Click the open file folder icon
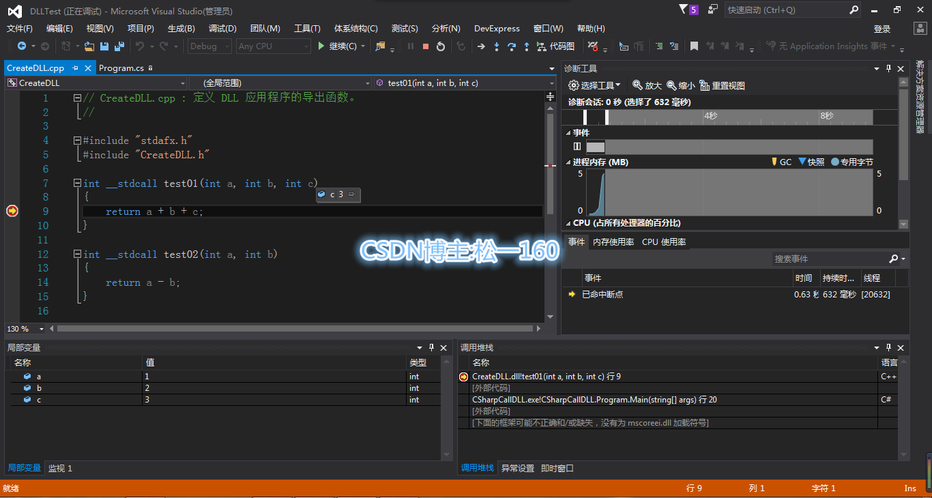 tap(89, 46)
